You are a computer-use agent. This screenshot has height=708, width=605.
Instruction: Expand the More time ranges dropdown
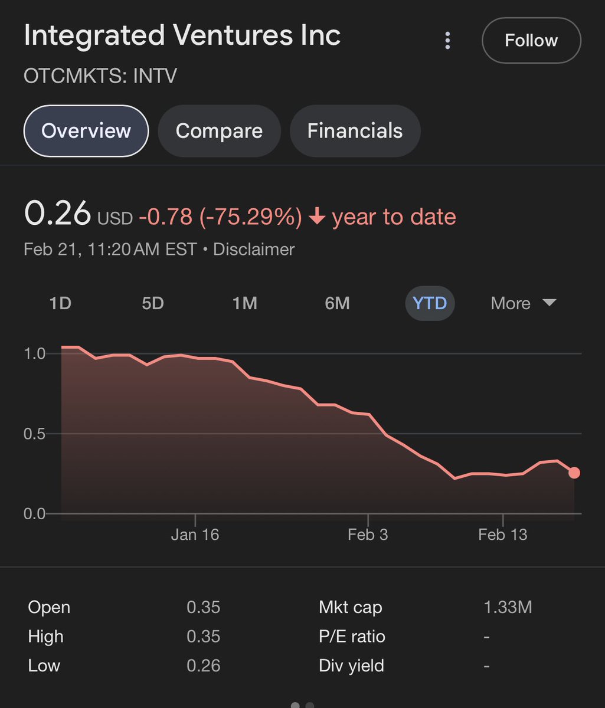pyautogui.click(x=523, y=303)
